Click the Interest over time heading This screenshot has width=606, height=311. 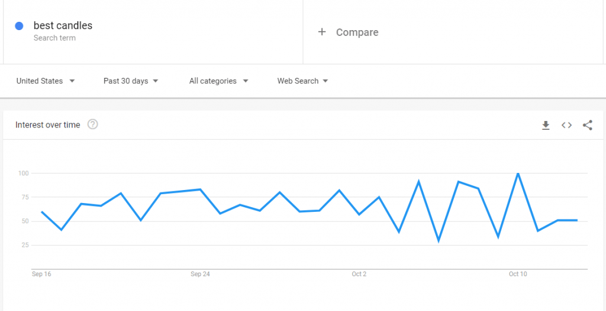pyautogui.click(x=48, y=125)
